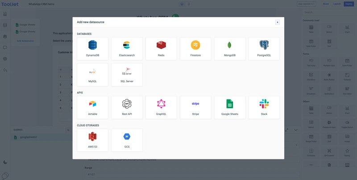Close the Add new datasource dialog
This screenshot has width=357, height=180.
(277, 22)
